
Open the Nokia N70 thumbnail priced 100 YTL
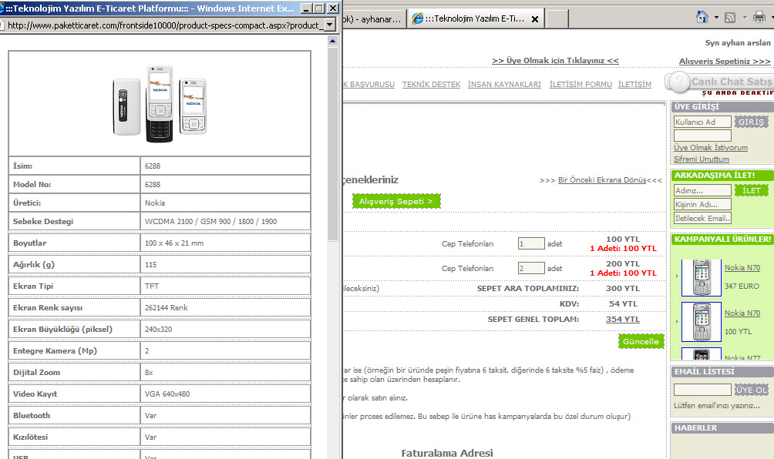pos(701,320)
